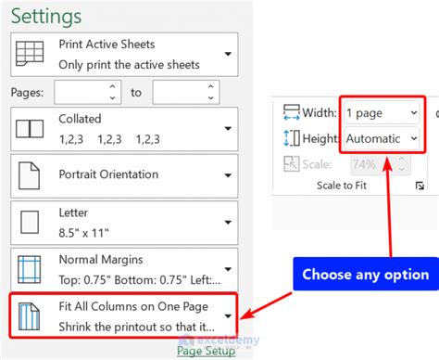Decrease the Scale percentage spinner

click(402, 169)
